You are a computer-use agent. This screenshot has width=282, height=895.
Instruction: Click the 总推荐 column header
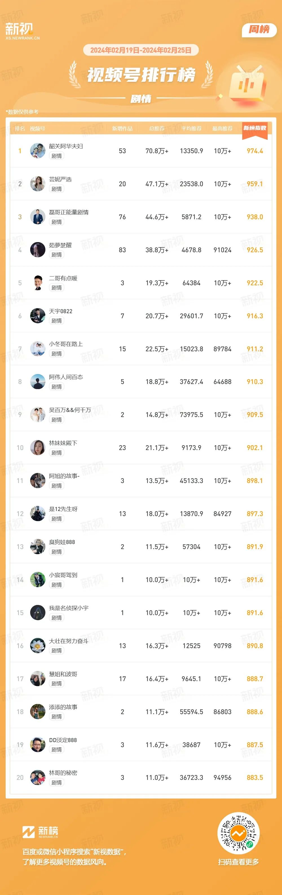pyautogui.click(x=157, y=129)
